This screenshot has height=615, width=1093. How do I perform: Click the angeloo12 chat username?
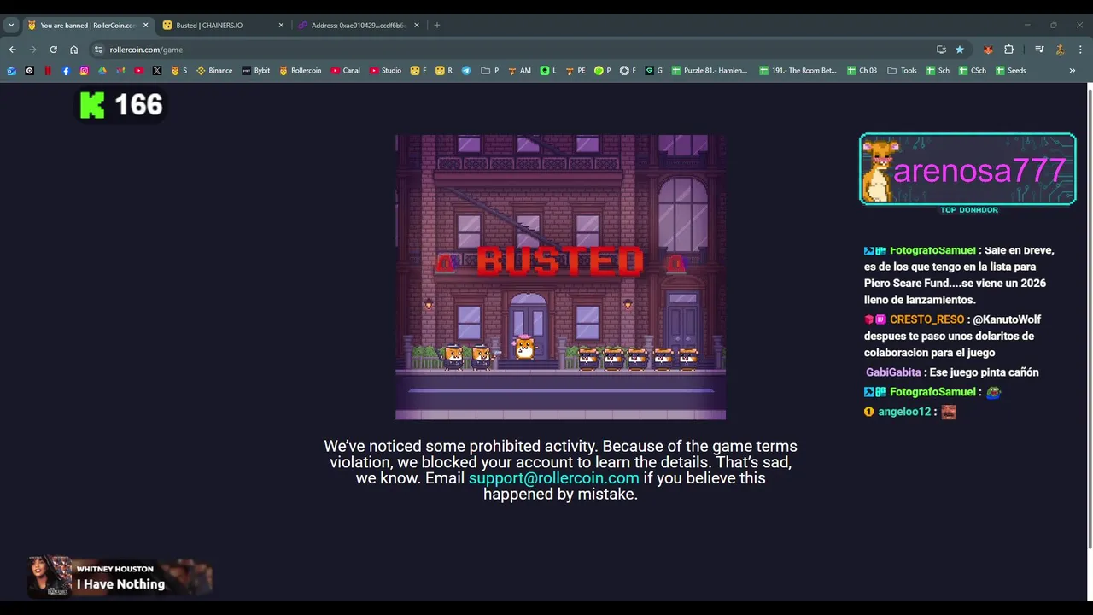point(904,412)
